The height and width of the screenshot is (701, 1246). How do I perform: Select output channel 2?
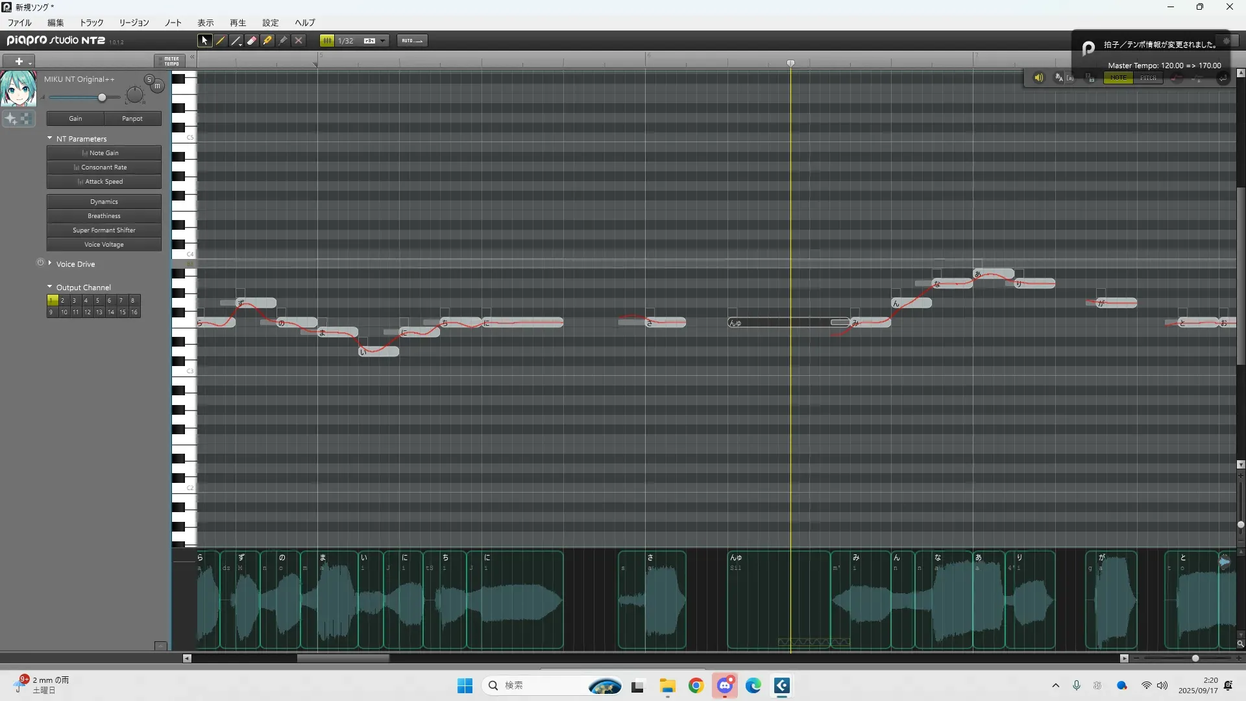pyautogui.click(x=63, y=300)
